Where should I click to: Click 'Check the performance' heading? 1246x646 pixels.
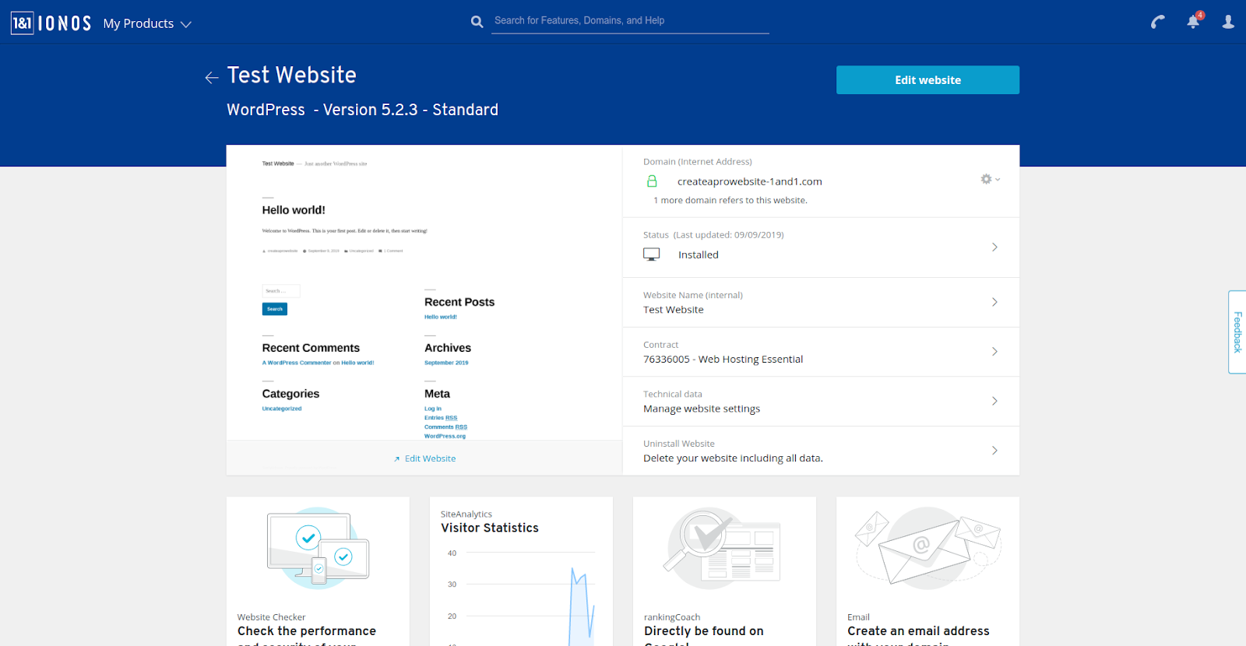point(307,631)
